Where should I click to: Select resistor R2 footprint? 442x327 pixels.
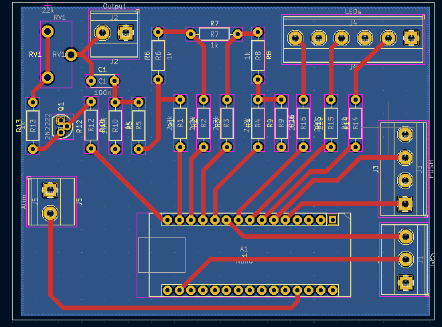tap(204, 123)
